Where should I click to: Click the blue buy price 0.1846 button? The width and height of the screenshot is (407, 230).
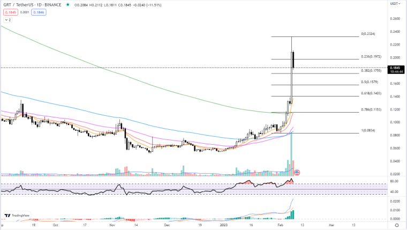(39, 12)
